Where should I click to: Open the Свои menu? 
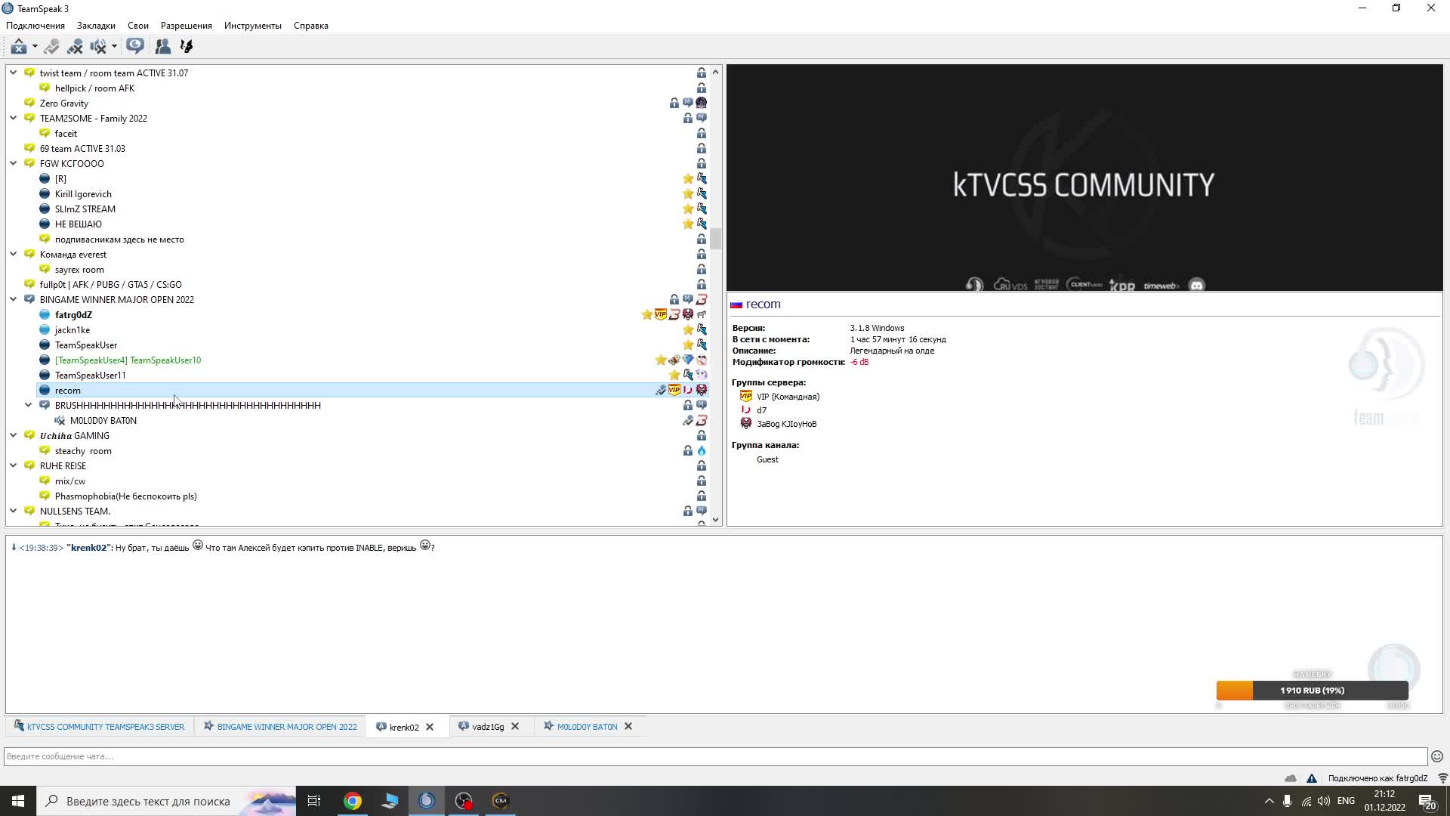tap(138, 26)
